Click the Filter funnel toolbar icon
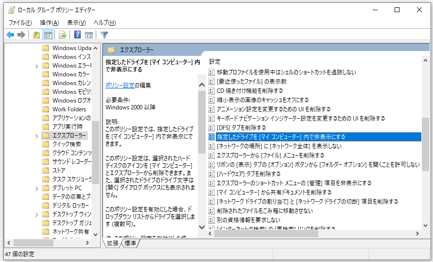The width and height of the screenshot is (433, 262). click(x=104, y=35)
